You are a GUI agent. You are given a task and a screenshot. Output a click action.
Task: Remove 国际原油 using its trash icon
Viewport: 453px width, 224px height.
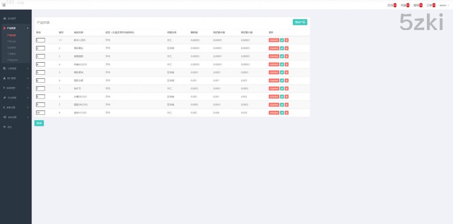(x=287, y=72)
